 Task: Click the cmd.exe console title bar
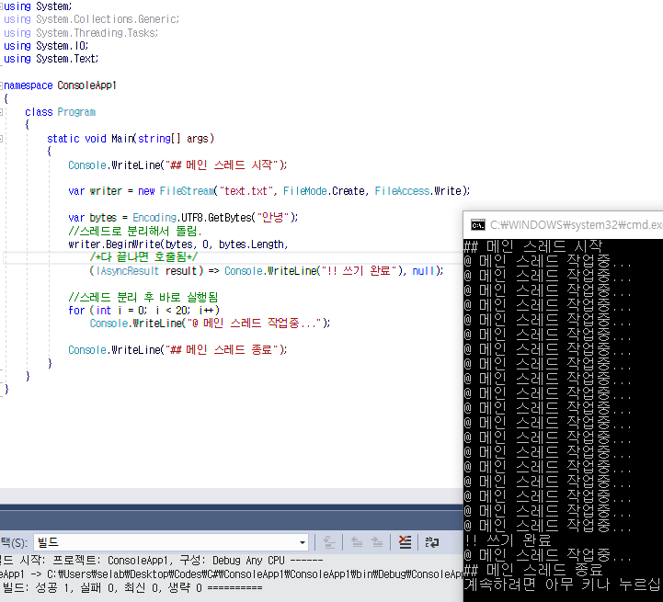[x=575, y=225]
